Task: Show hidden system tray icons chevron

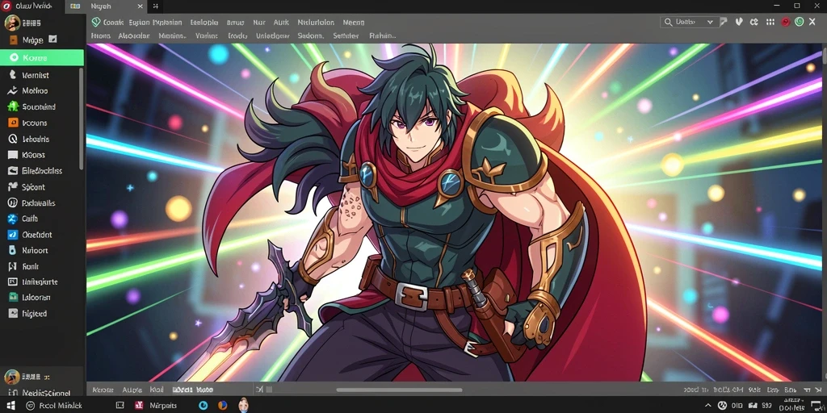Action: coord(708,405)
